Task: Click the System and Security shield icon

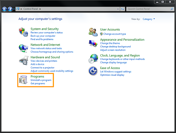Action: coord(23,32)
